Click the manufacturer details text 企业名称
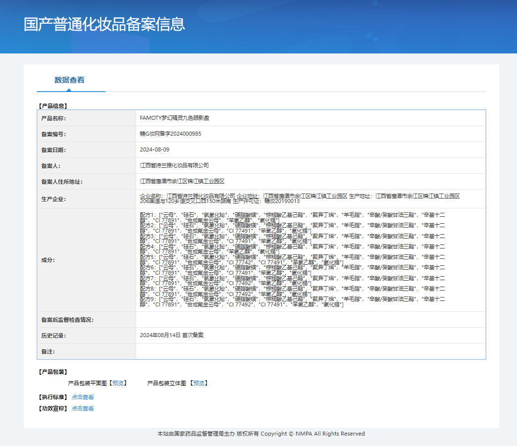The image size is (517, 446). tap(300, 198)
